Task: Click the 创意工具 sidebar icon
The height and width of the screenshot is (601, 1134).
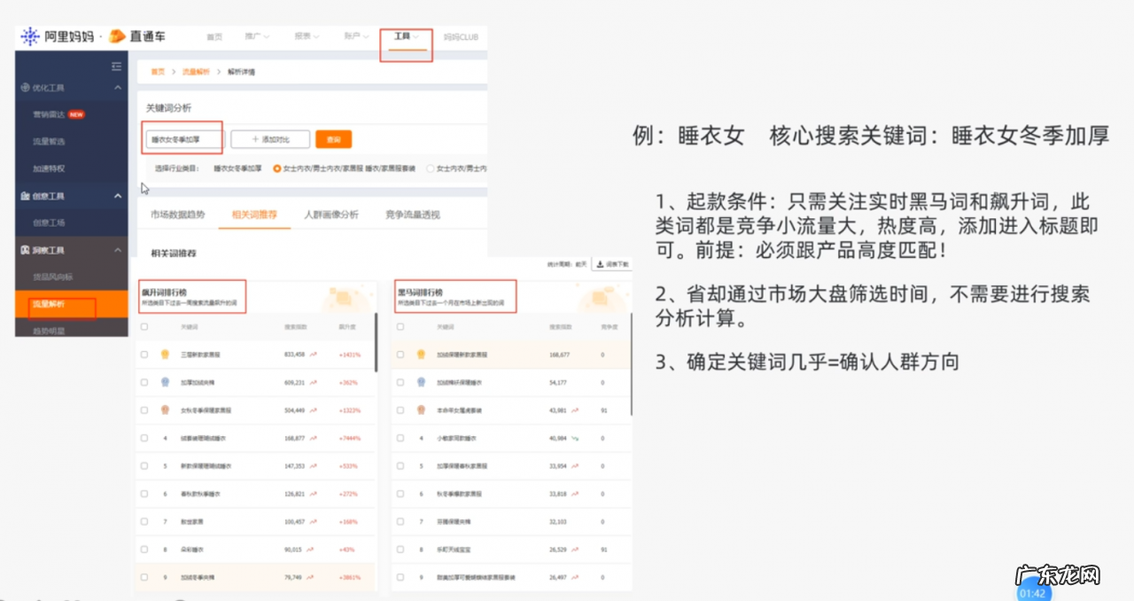Action: point(25,195)
